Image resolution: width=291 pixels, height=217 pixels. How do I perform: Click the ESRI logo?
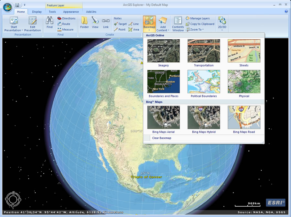276,202
